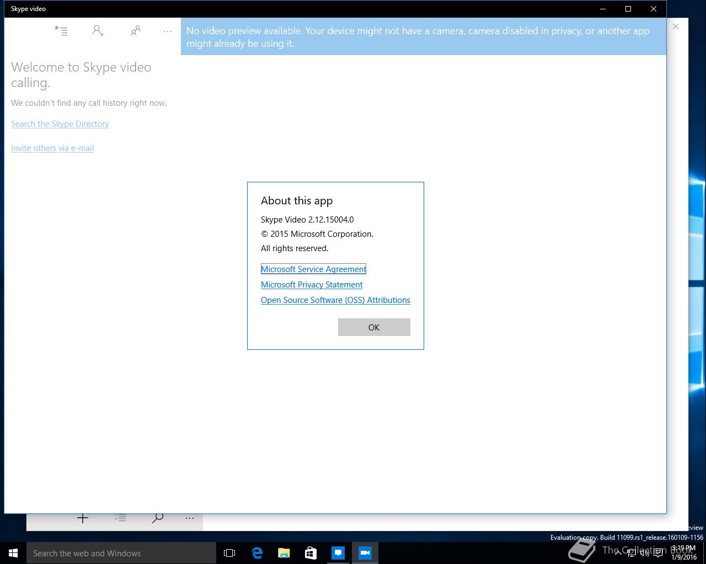Focus the Search the web and Windows box

tap(121, 553)
